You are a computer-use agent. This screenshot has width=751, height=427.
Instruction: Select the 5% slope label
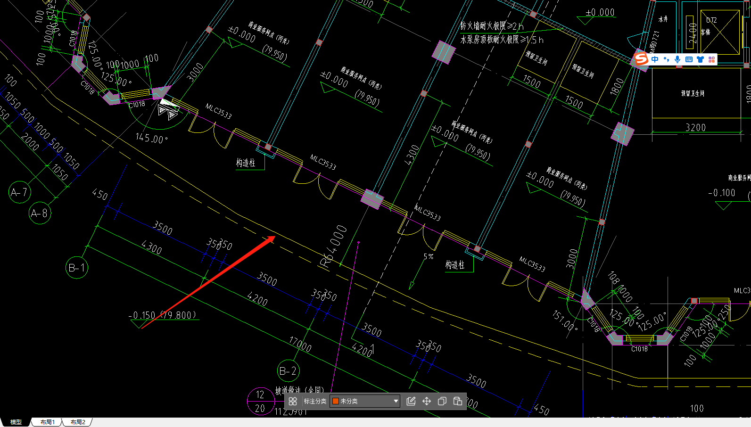(429, 256)
